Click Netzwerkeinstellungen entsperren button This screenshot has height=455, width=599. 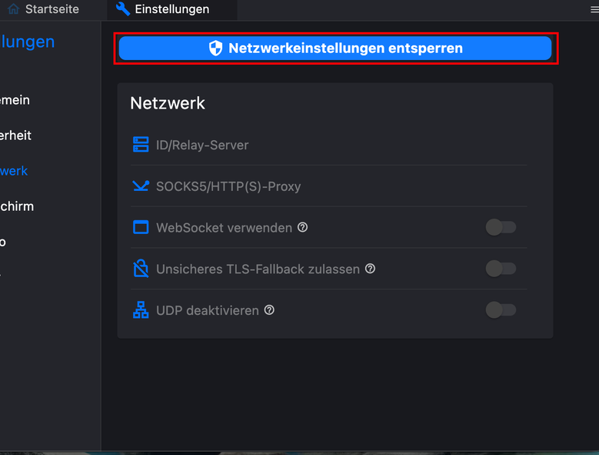coord(335,49)
